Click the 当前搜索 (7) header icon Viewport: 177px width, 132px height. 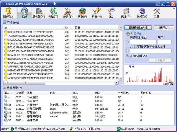pos(4,88)
